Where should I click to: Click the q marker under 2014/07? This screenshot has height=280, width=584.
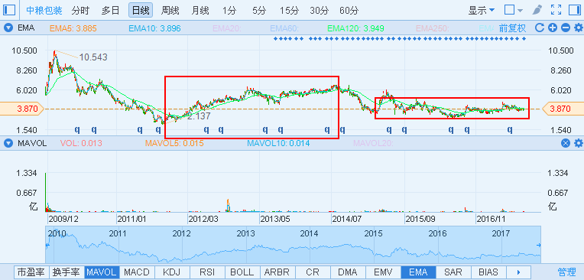[342, 130]
